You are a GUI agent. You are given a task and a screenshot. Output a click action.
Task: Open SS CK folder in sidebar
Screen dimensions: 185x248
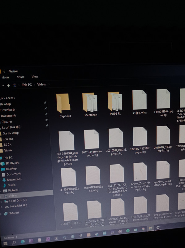[x=7, y=144]
